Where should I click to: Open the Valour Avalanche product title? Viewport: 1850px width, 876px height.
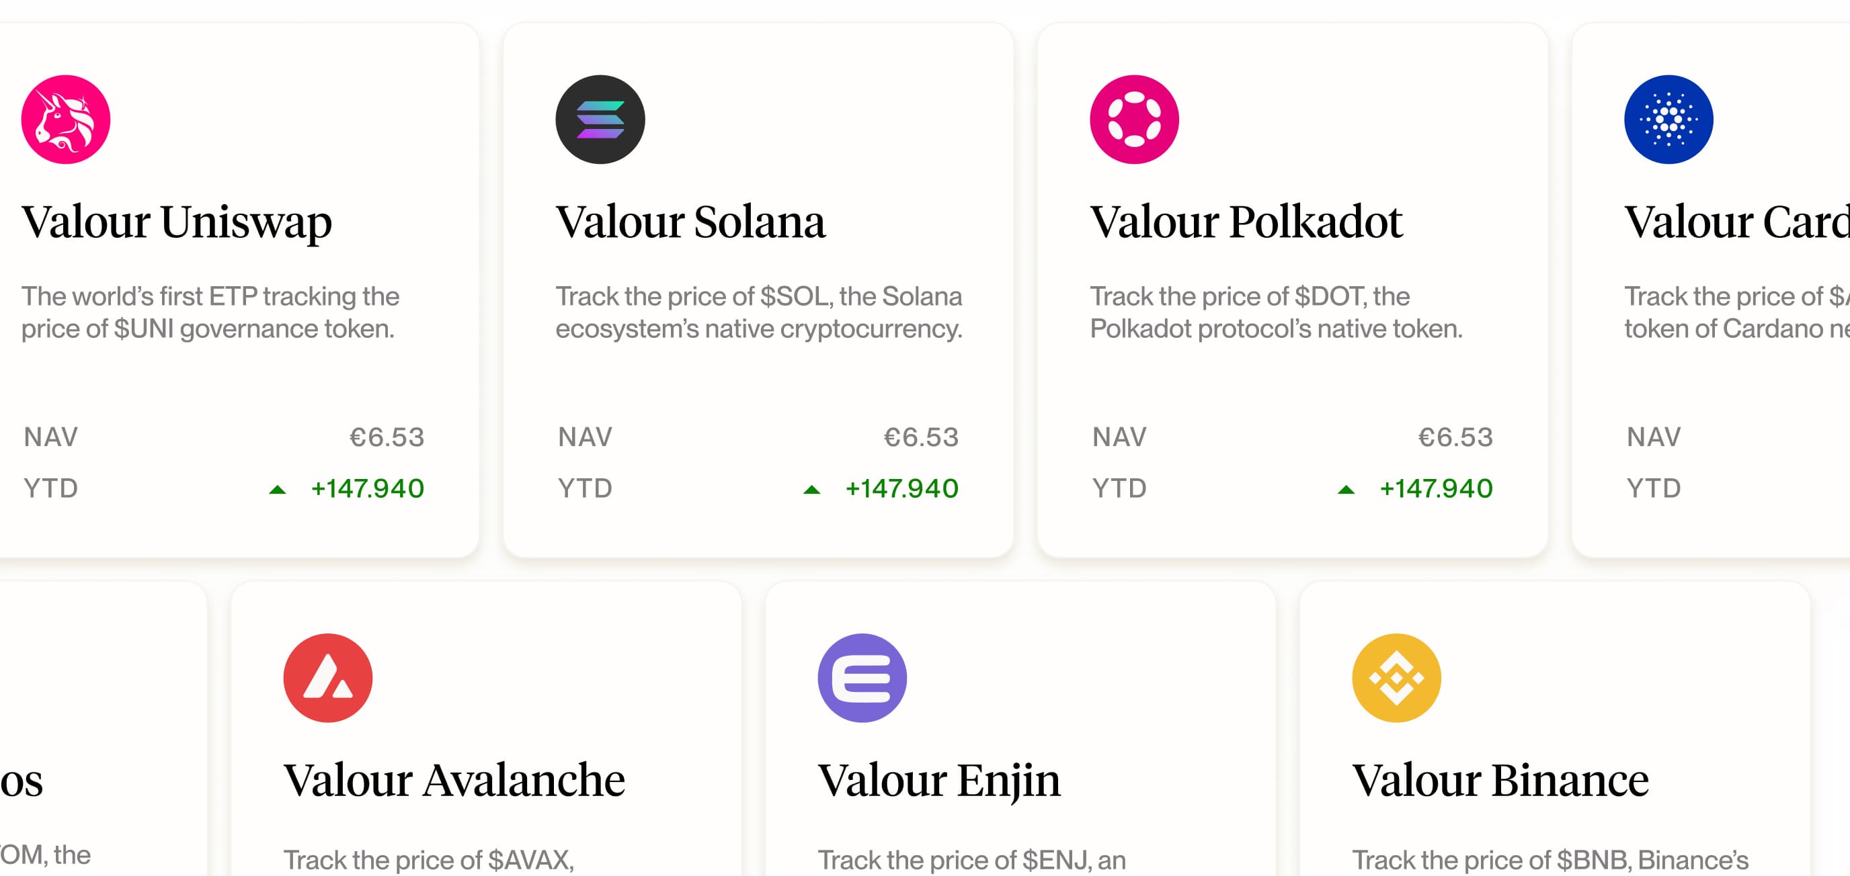[x=454, y=780]
